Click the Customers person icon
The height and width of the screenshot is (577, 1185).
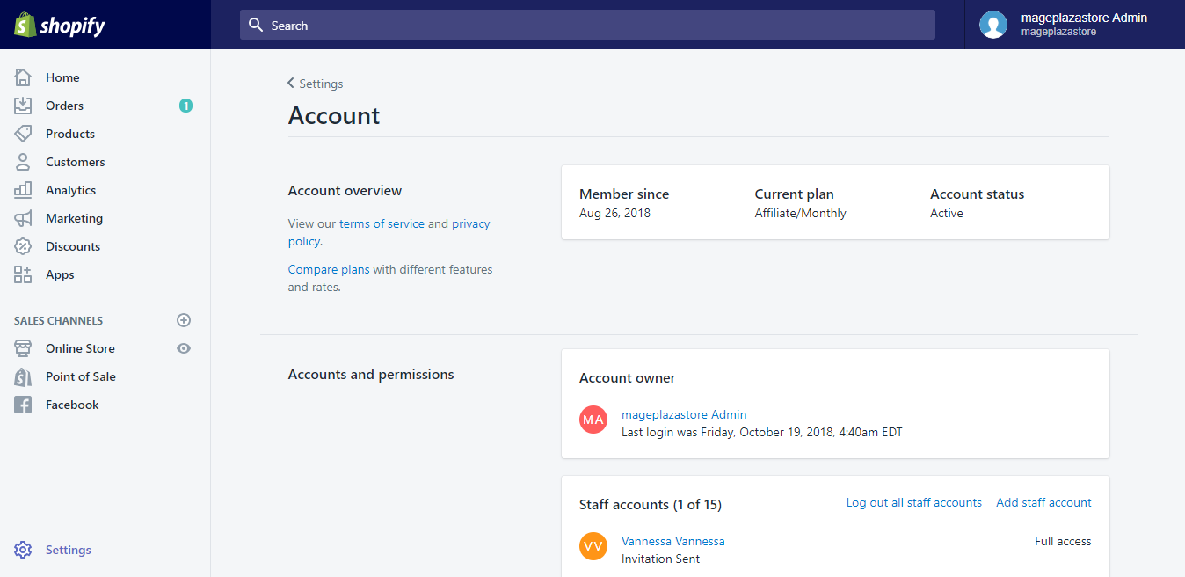pos(23,162)
